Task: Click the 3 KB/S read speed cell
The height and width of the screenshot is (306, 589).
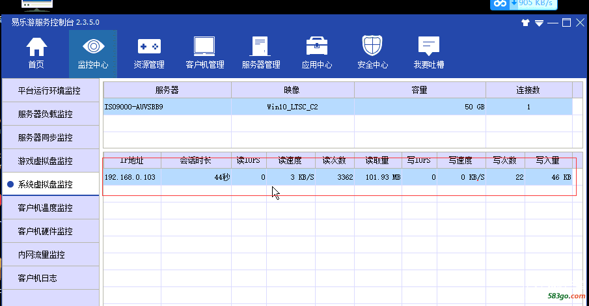Action: [291, 177]
